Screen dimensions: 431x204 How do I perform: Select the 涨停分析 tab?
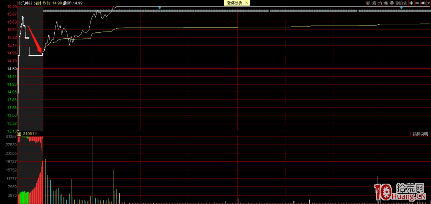pyautogui.click(x=235, y=3)
